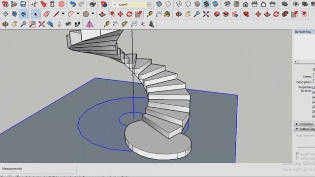The height and width of the screenshot is (177, 315).
Task: Switch to Monochrome face style
Action: tap(216, 4)
